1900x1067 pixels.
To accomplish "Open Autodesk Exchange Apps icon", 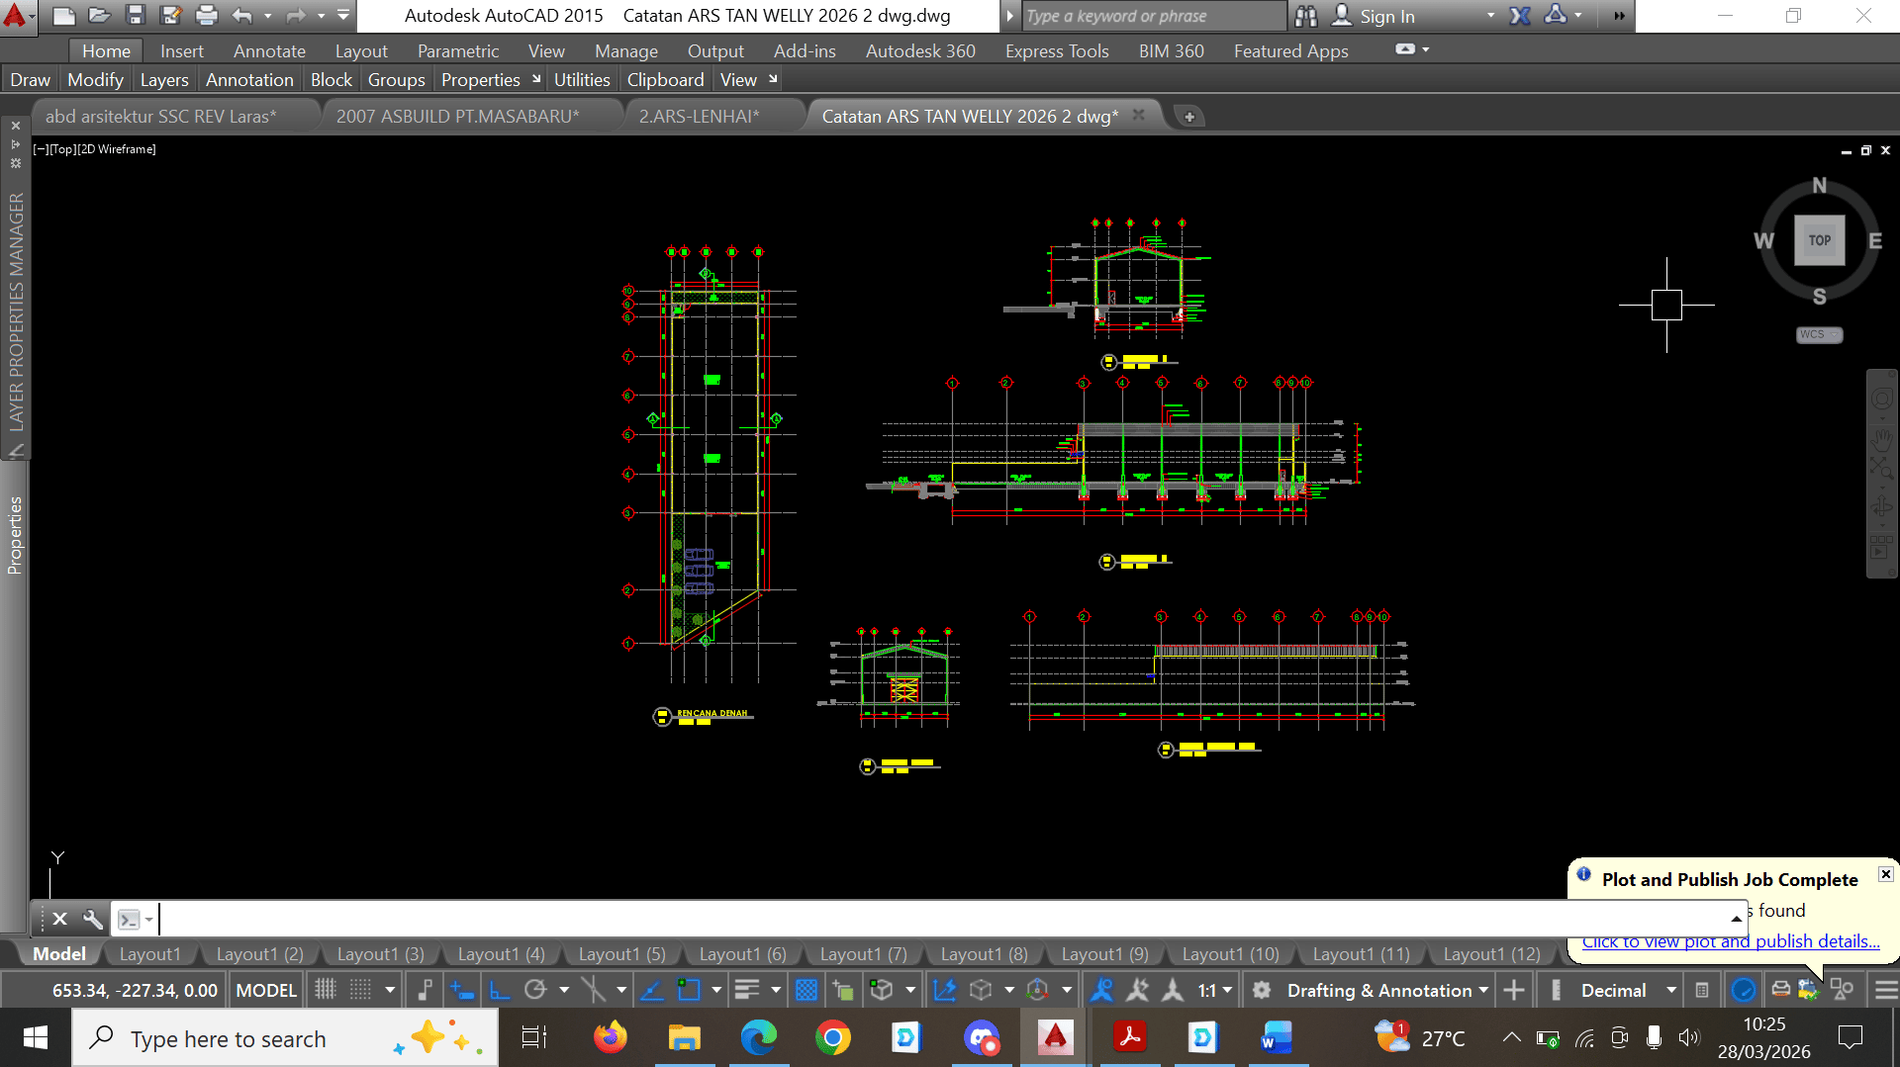I will (1521, 16).
